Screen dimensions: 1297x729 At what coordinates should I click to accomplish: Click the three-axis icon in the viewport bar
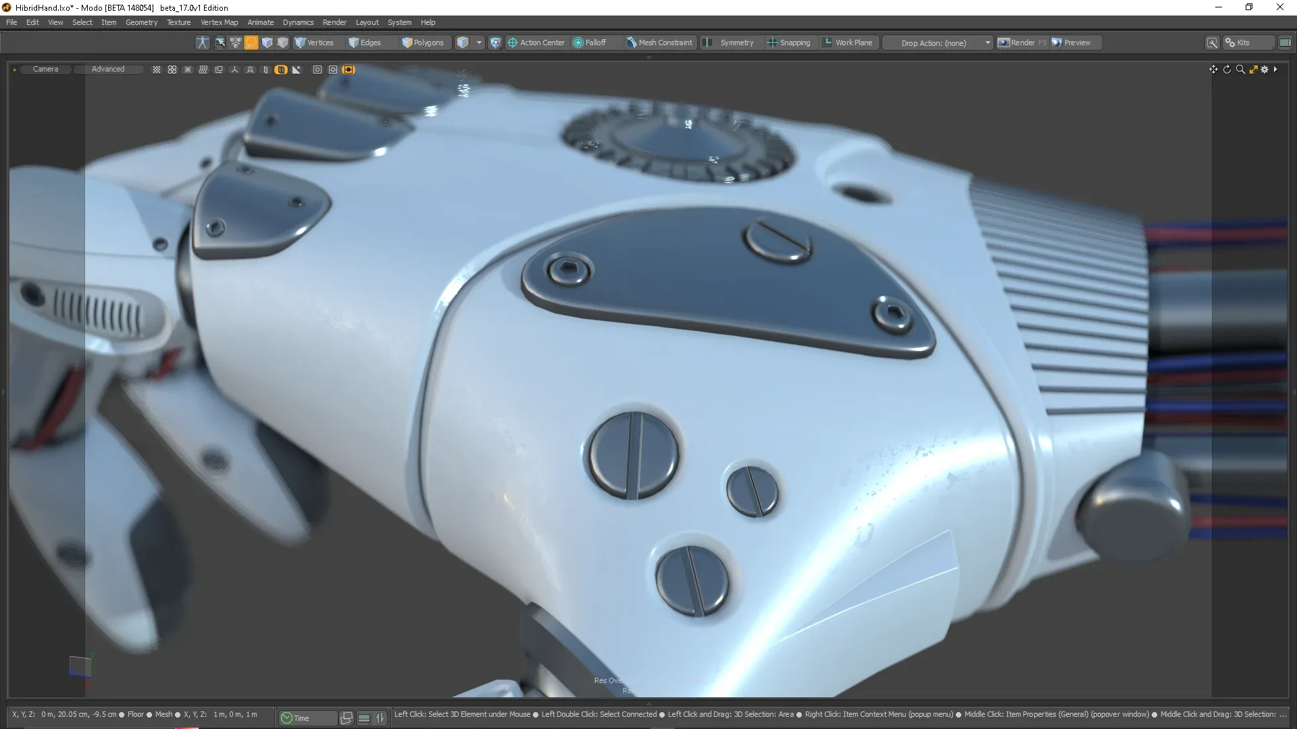pos(234,70)
